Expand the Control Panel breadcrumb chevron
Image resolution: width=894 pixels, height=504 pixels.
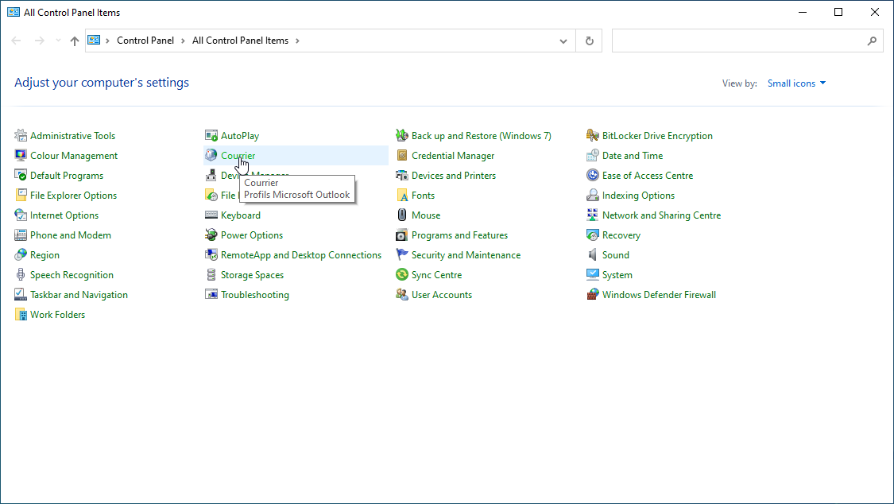[183, 41]
